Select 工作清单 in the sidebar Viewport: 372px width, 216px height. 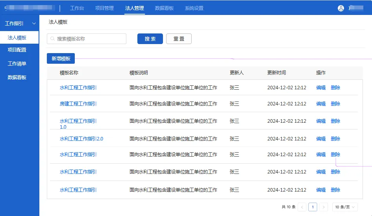pyautogui.click(x=17, y=64)
